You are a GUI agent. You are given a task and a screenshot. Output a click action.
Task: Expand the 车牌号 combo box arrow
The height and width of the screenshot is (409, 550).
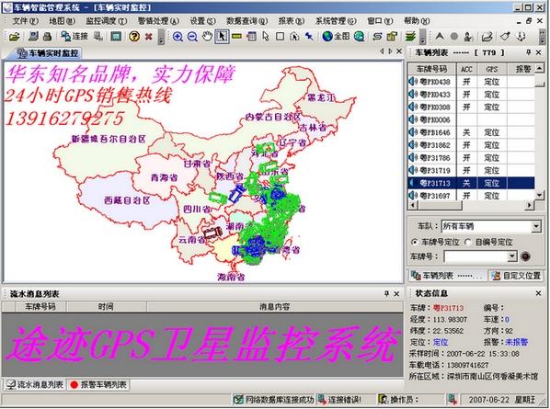tap(512, 256)
